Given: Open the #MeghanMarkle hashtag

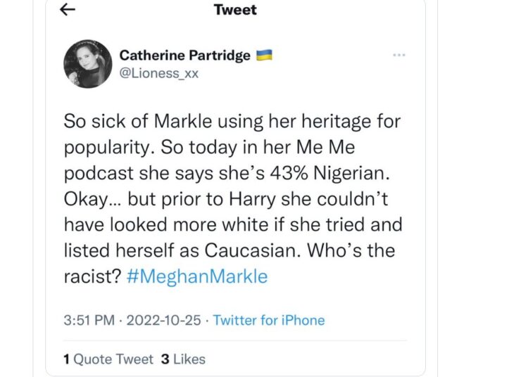Looking at the screenshot, I should click(x=197, y=276).
